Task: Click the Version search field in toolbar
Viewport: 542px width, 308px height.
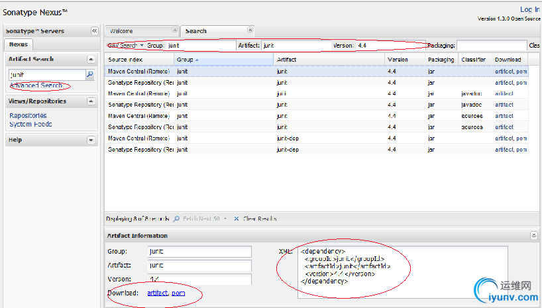Action: pyautogui.click(x=391, y=45)
